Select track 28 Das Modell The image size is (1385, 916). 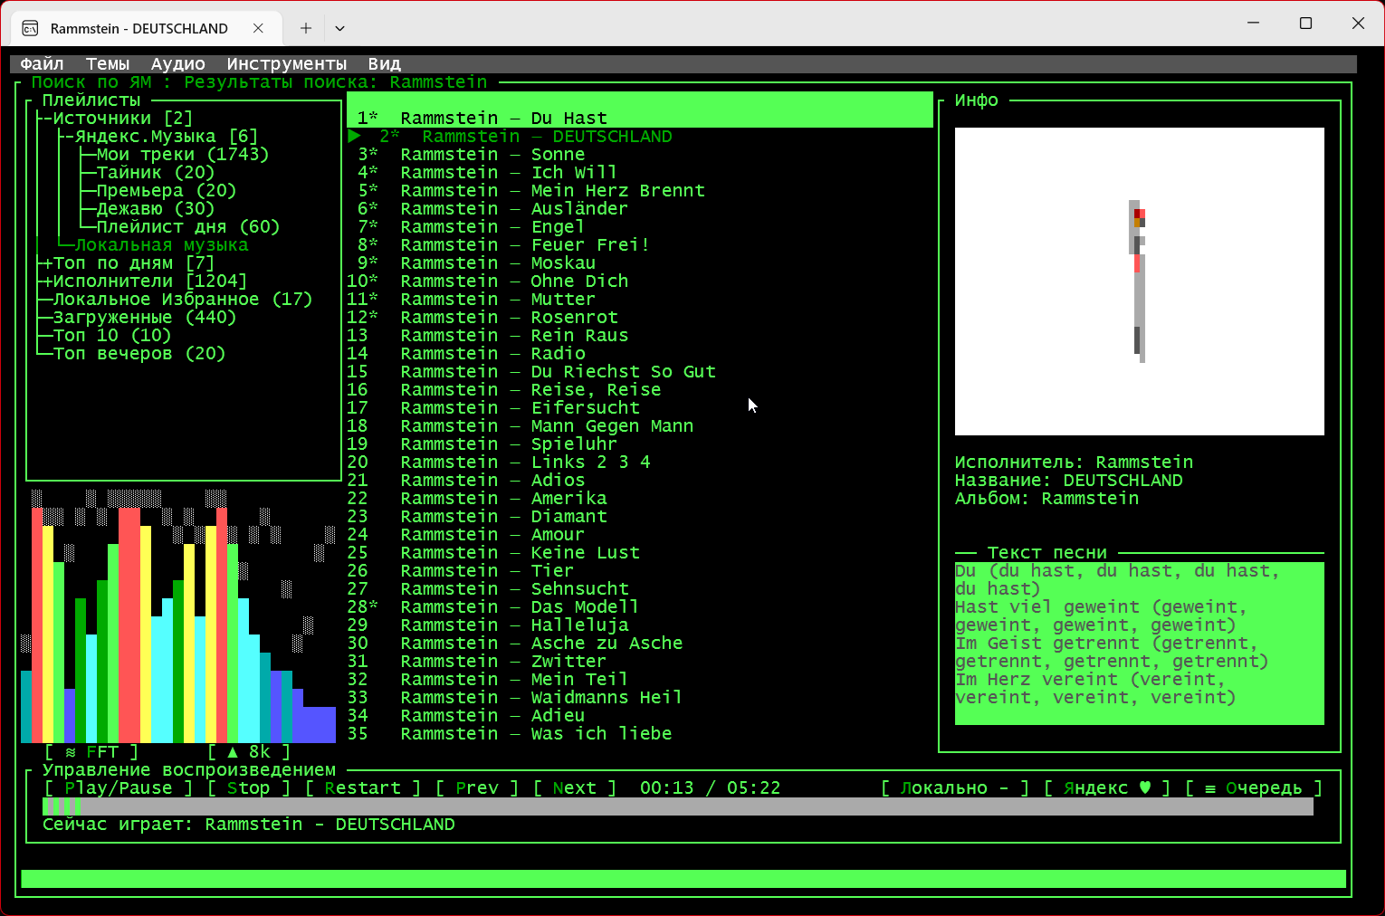[640, 607]
